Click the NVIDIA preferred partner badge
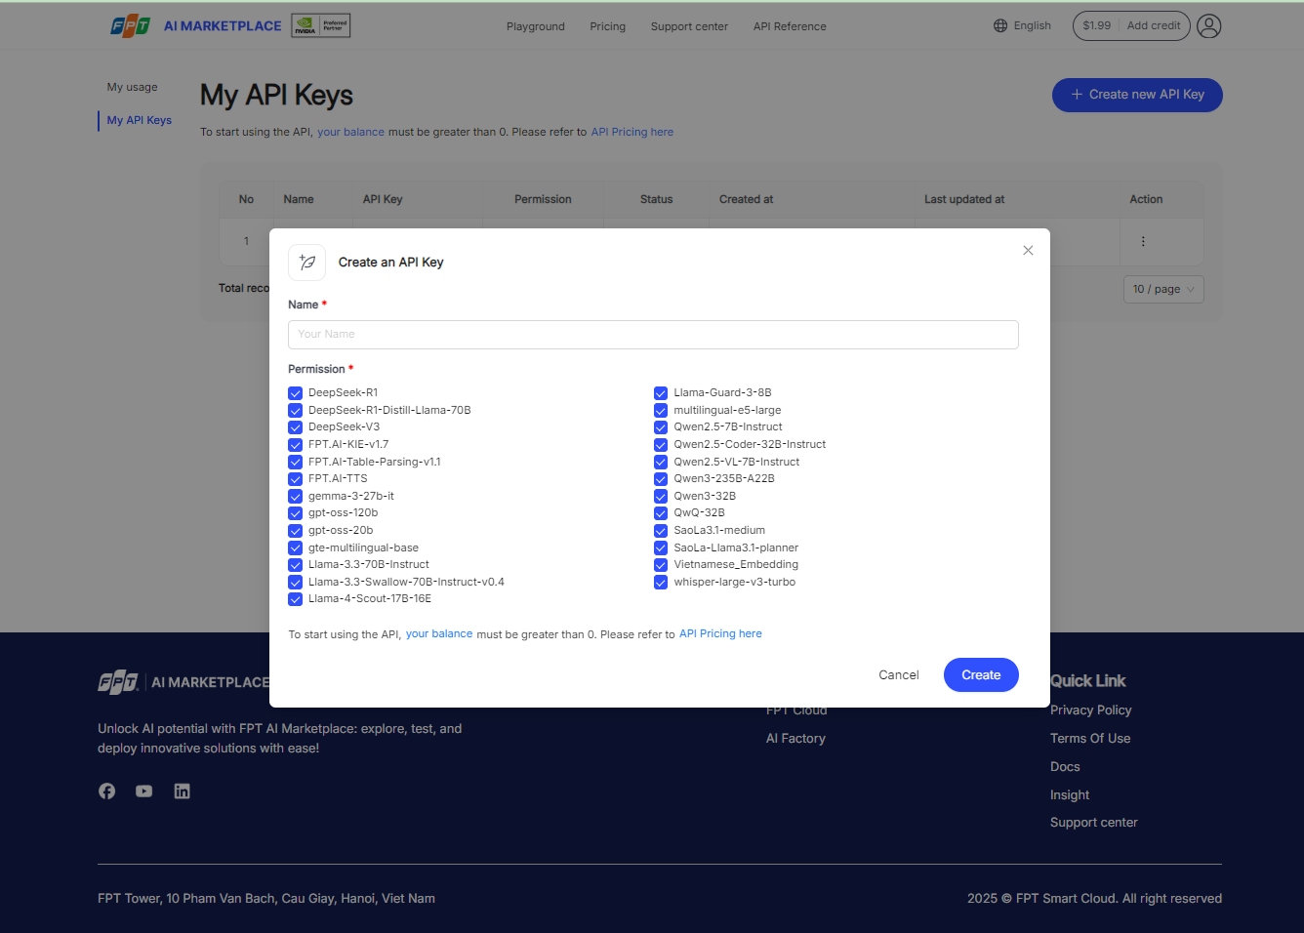1304x933 pixels. 321,26
